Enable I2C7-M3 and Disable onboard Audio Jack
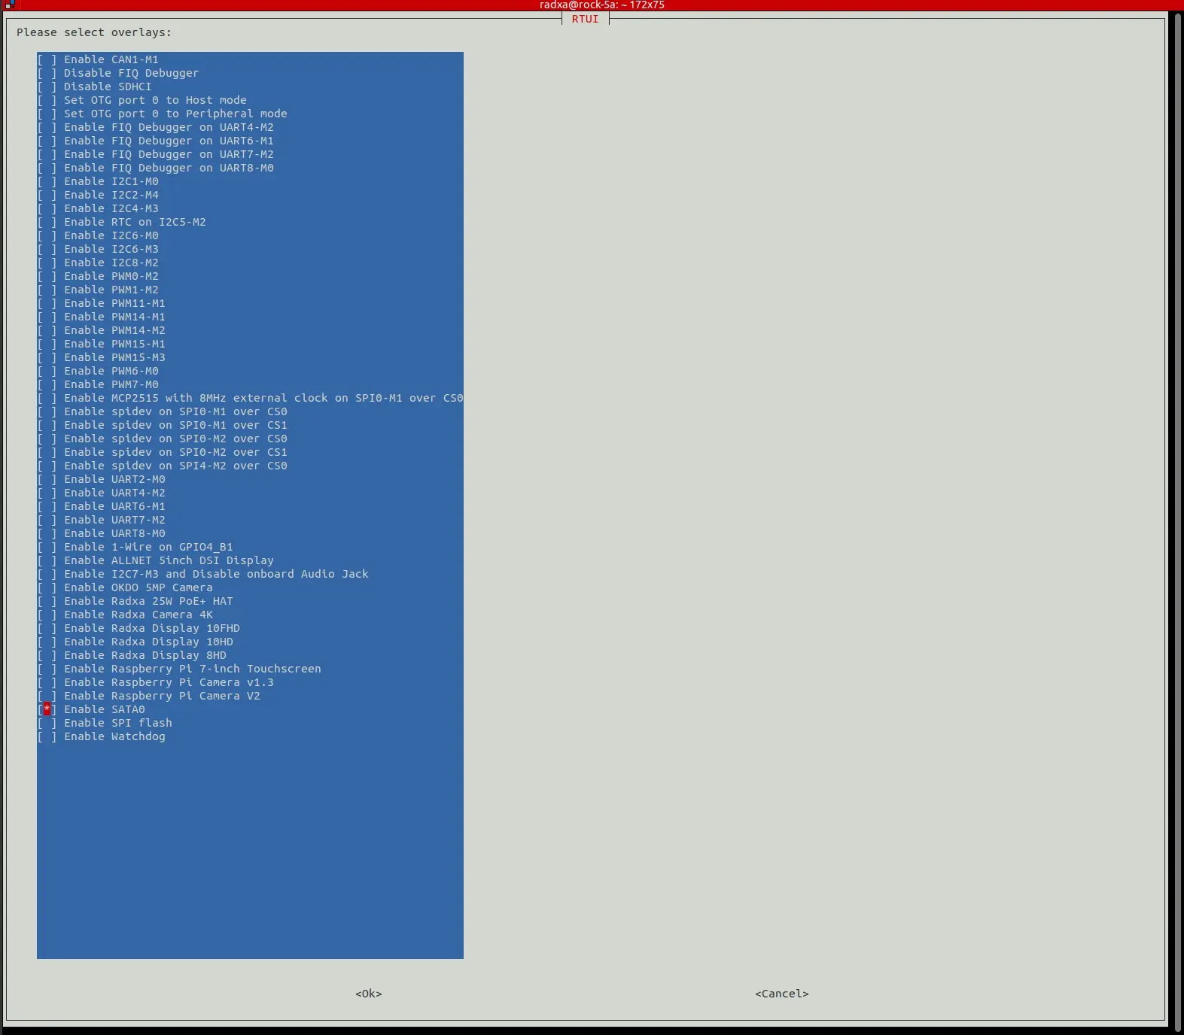Screen dimensions: 1184x1035 tap(47, 574)
